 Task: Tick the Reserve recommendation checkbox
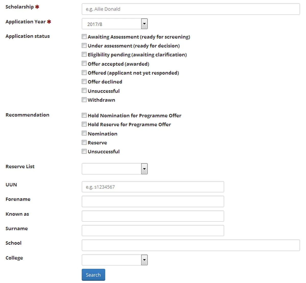coord(84,142)
